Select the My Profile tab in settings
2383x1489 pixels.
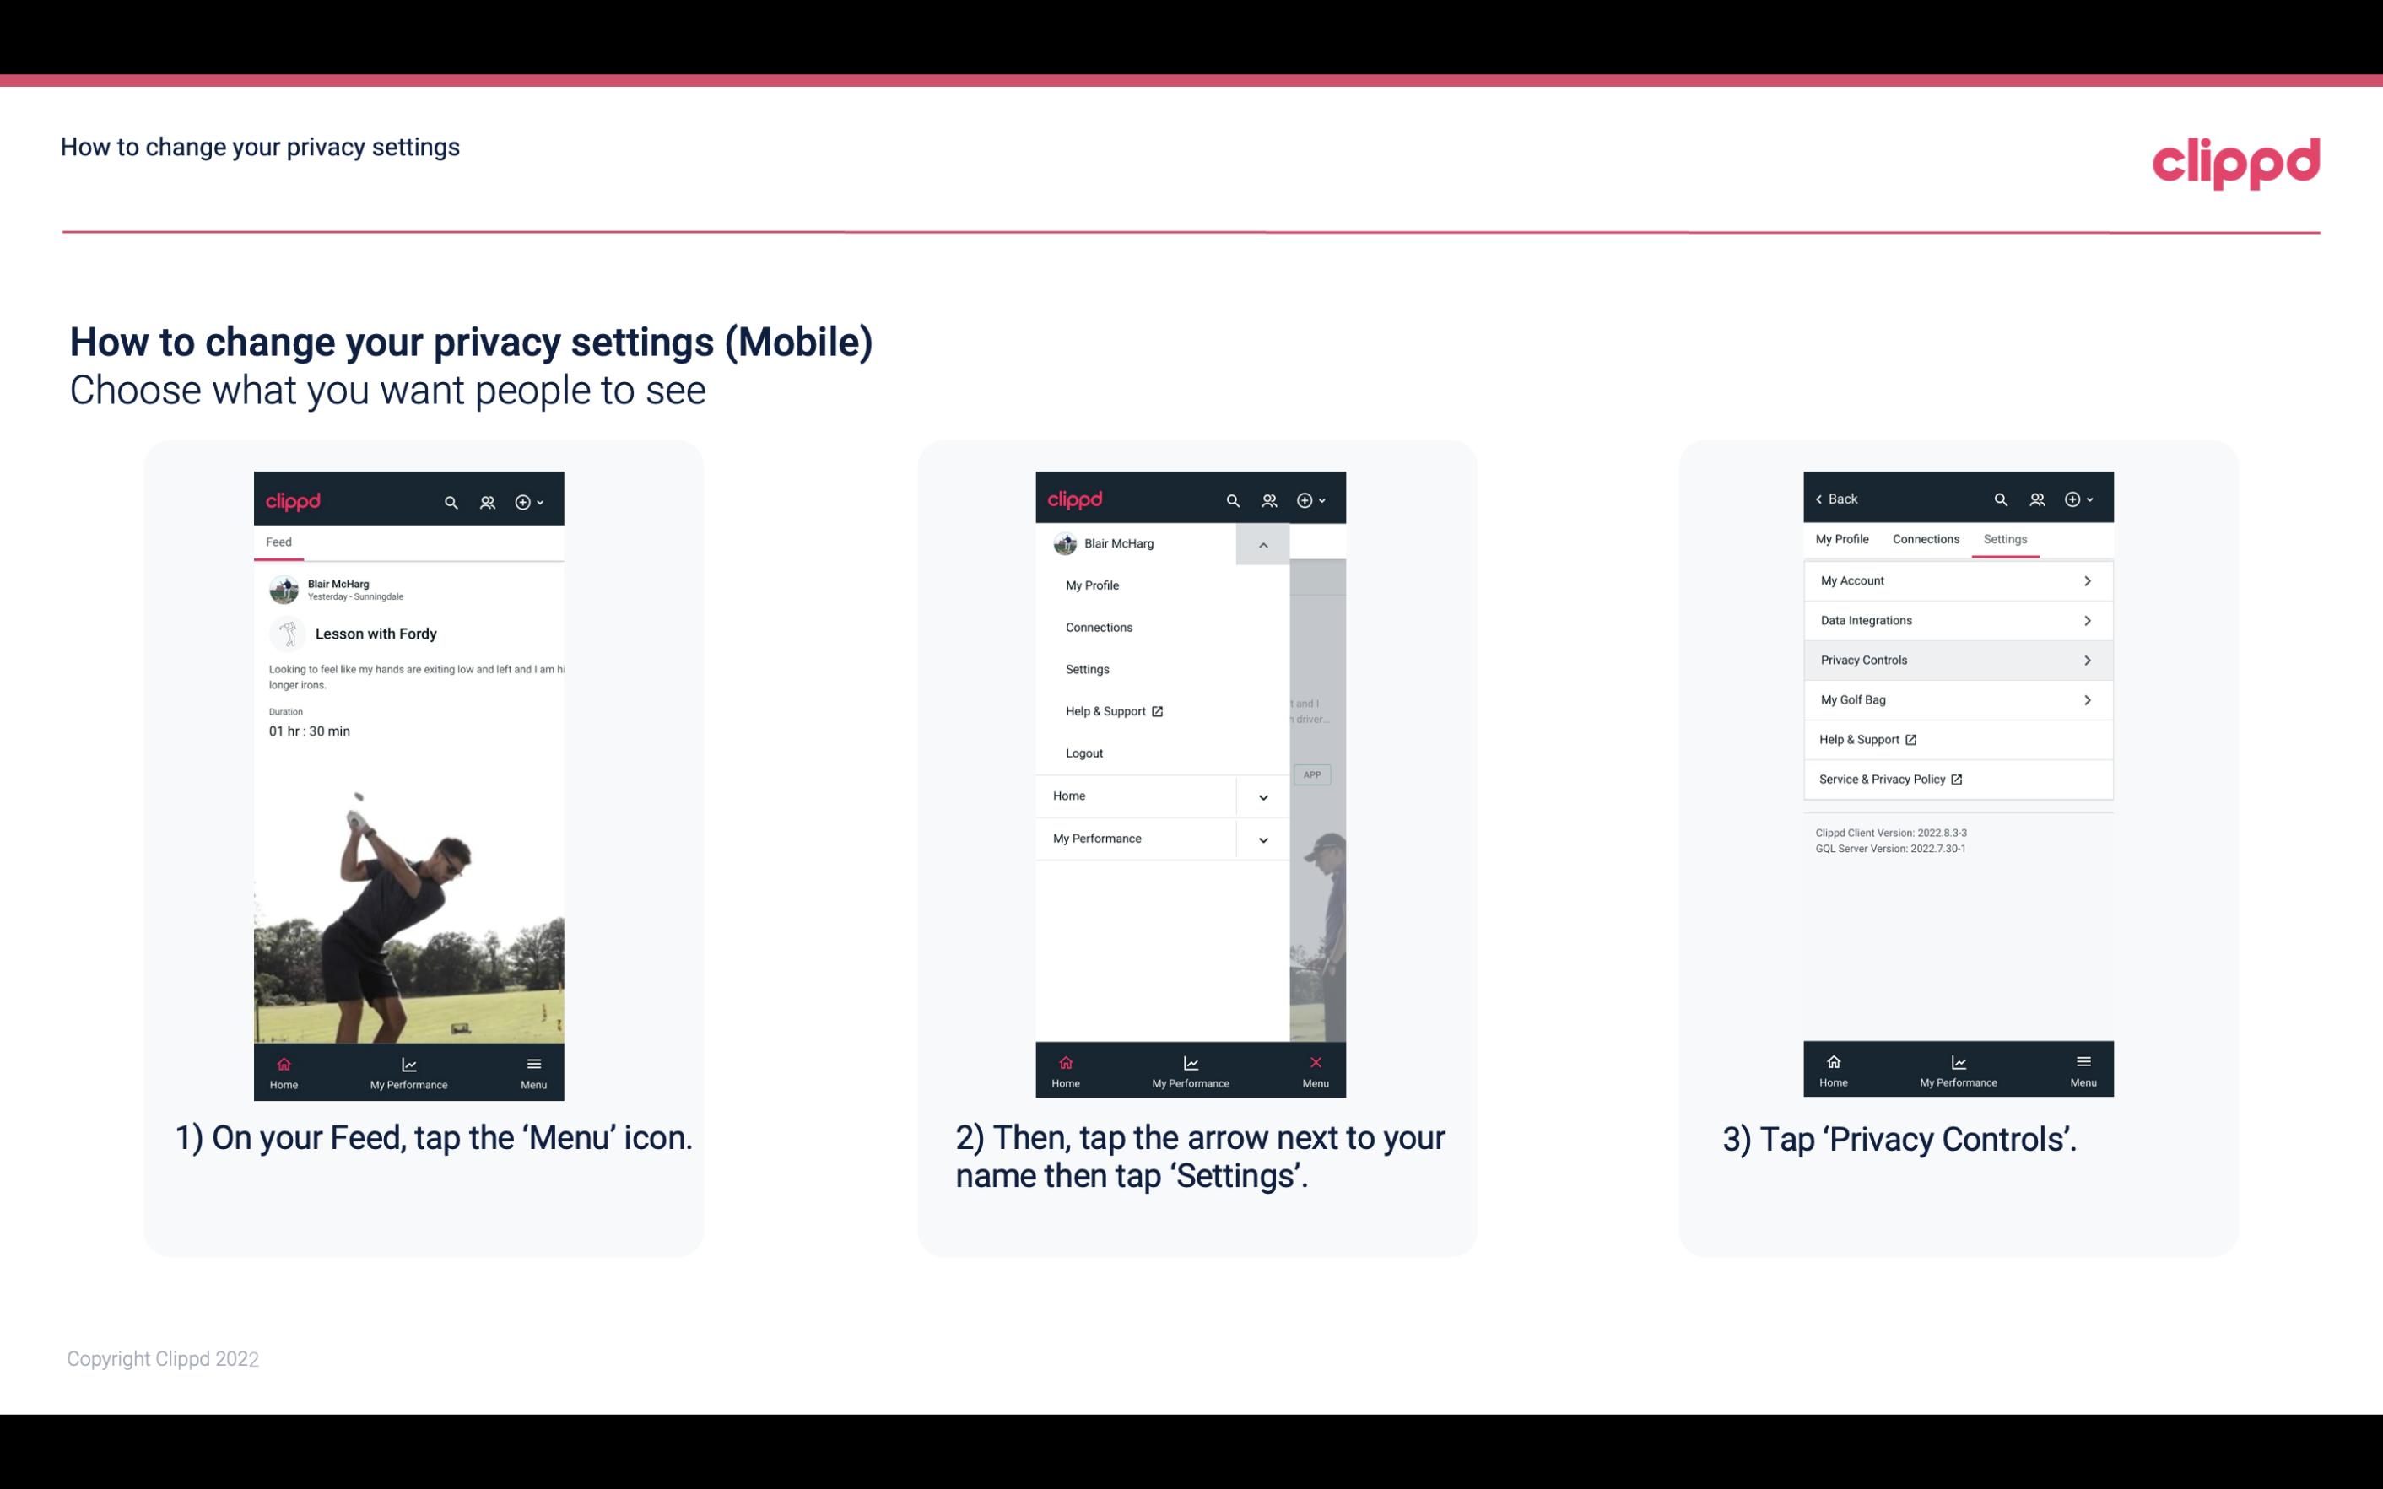click(1843, 538)
